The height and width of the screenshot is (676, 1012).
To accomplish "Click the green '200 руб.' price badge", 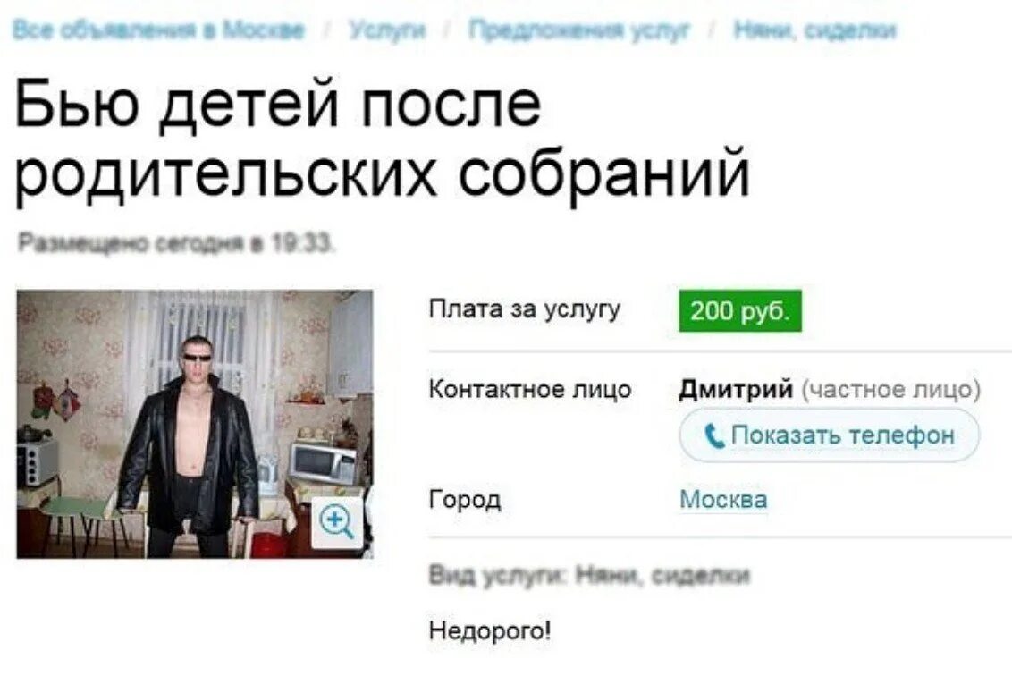I will (x=739, y=311).
